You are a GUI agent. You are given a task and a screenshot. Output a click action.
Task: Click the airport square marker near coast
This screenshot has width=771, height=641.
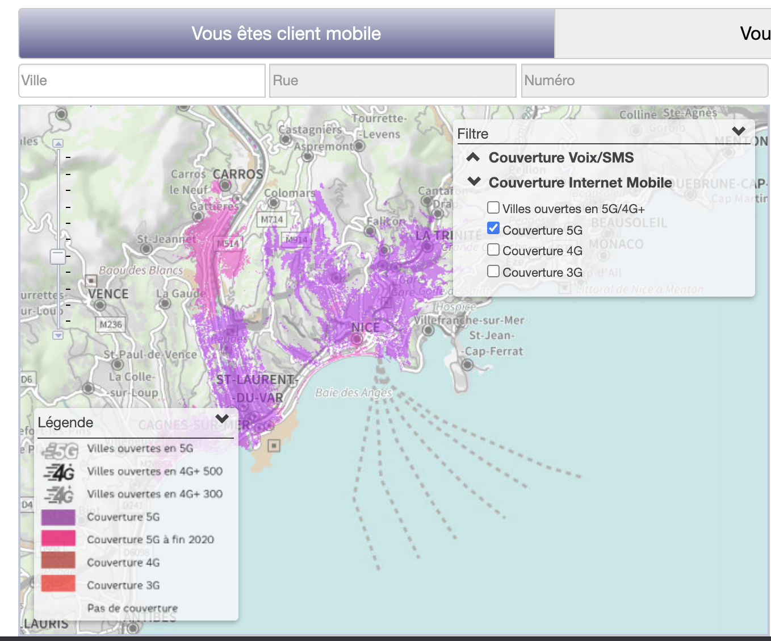274,446
